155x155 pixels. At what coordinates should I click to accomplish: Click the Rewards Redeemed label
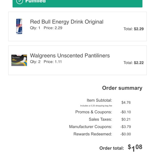click(93, 134)
